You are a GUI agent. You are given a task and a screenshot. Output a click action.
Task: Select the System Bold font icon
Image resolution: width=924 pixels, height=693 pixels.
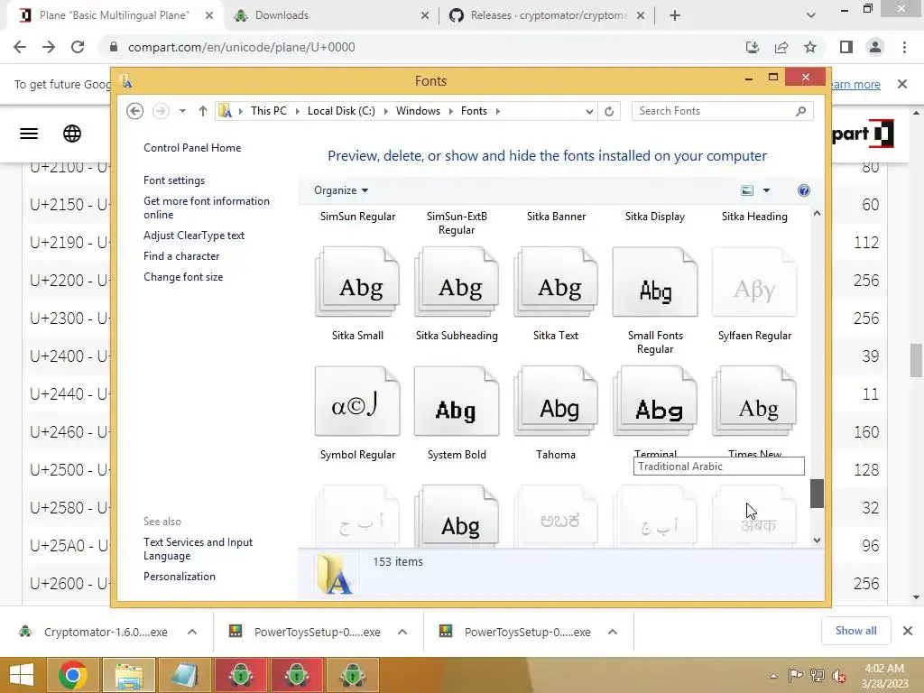click(x=457, y=402)
